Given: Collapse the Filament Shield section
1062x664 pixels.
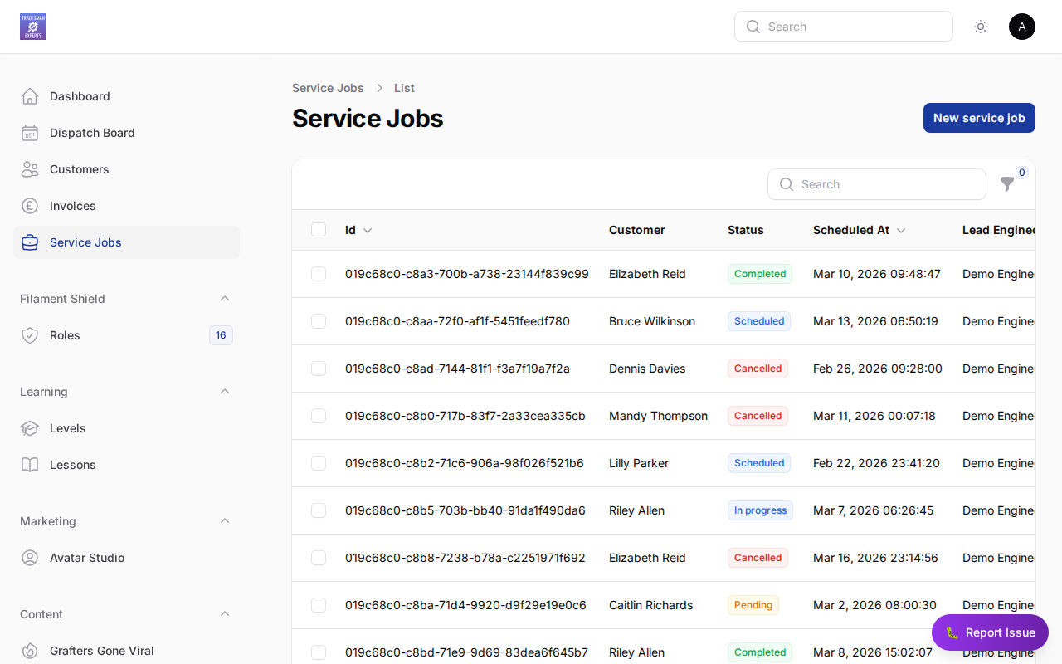Looking at the screenshot, I should [225, 298].
